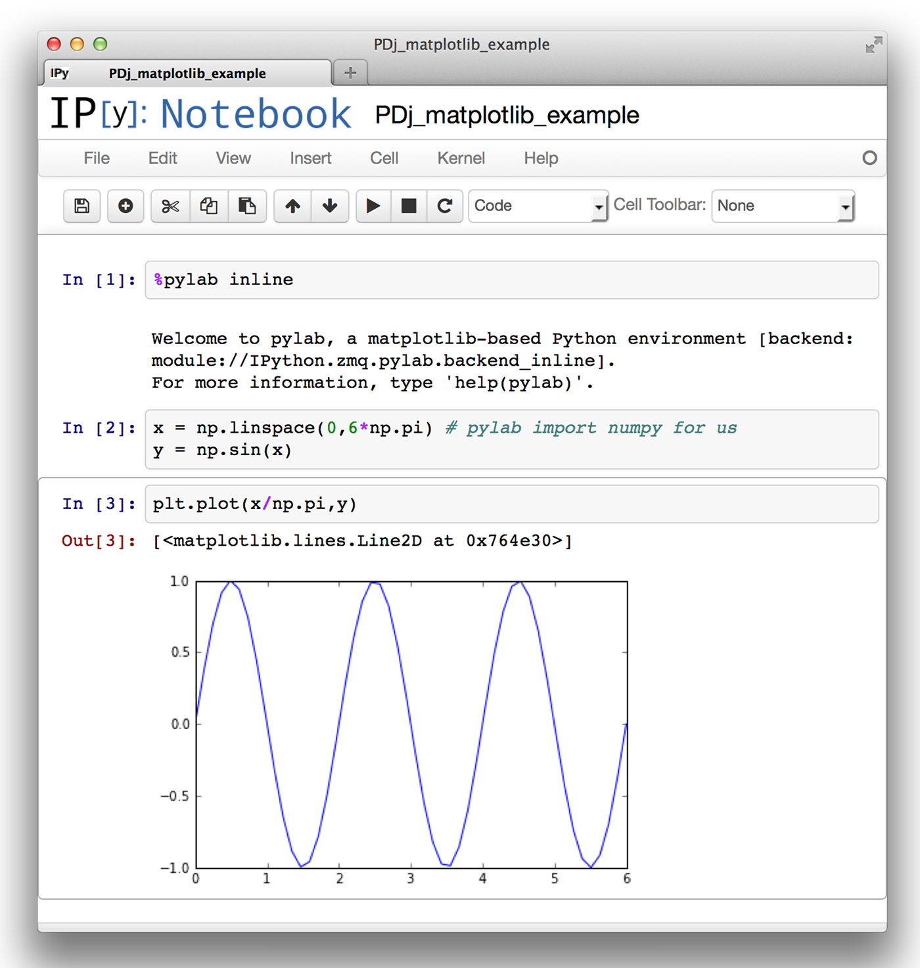Open a new tab with the plus button
The width and height of the screenshot is (920, 968).
(x=350, y=72)
